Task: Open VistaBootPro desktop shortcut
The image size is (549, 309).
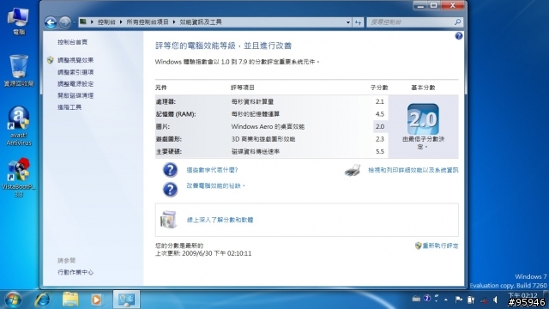Action: tap(19, 178)
